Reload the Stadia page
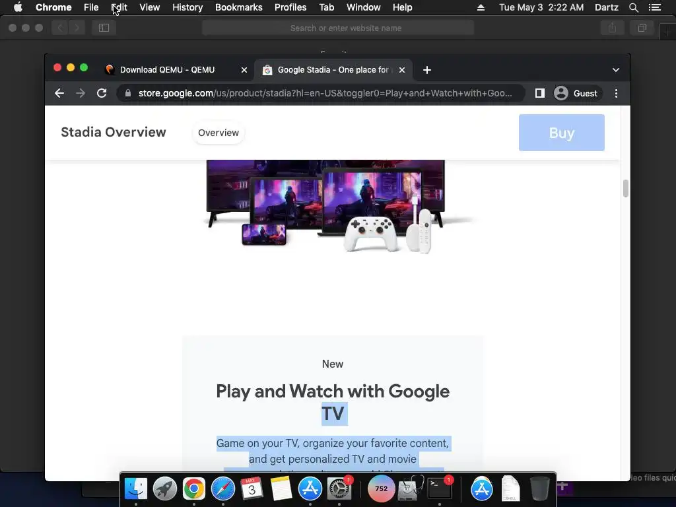This screenshot has height=507, width=676. pyautogui.click(x=102, y=93)
